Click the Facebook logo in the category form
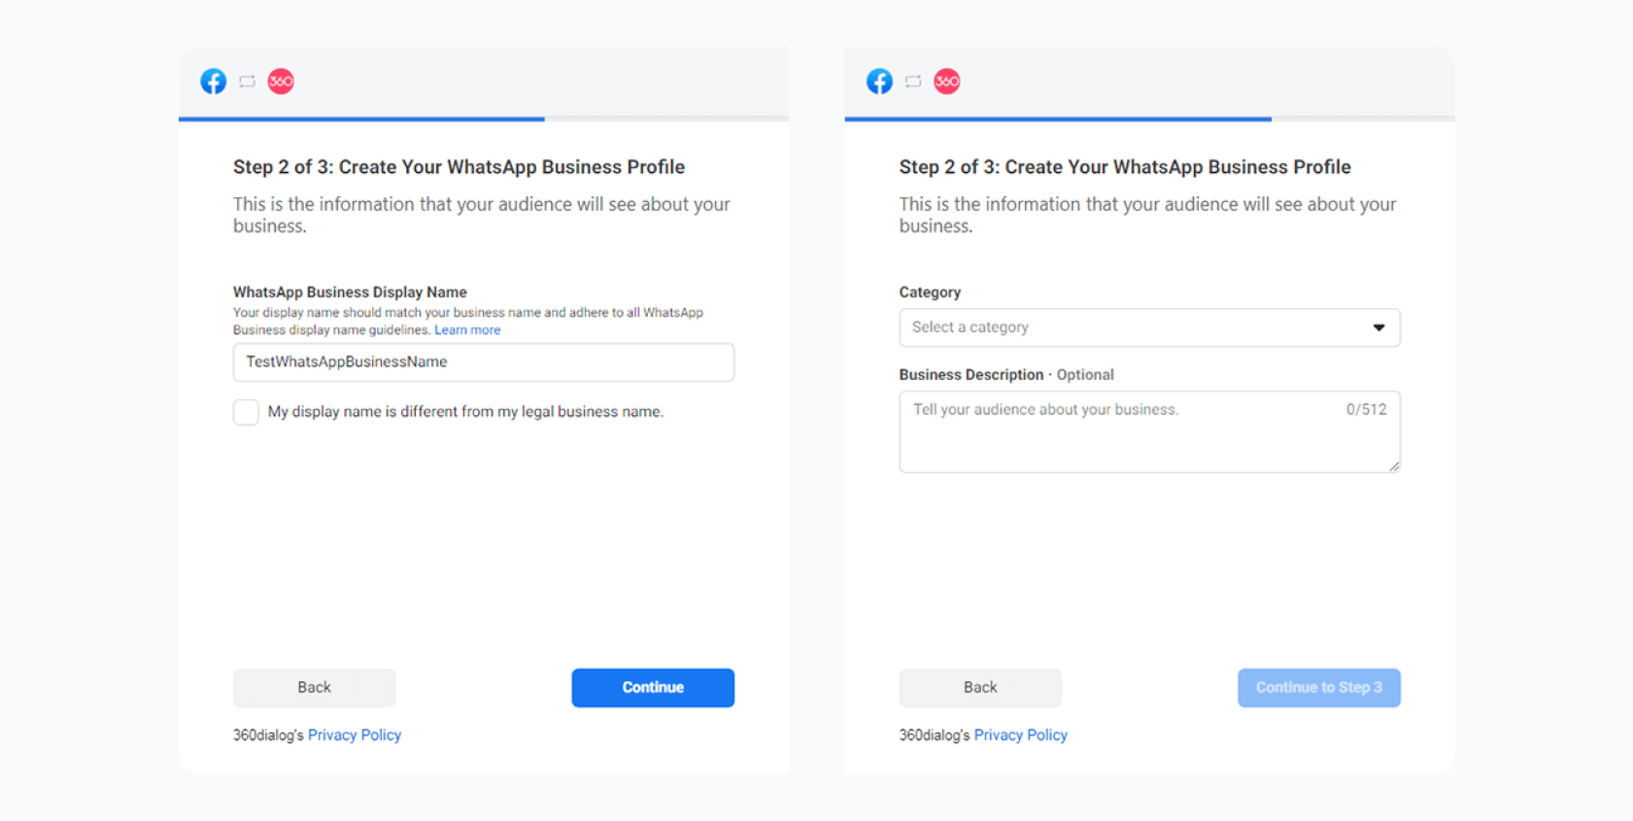 coord(879,82)
